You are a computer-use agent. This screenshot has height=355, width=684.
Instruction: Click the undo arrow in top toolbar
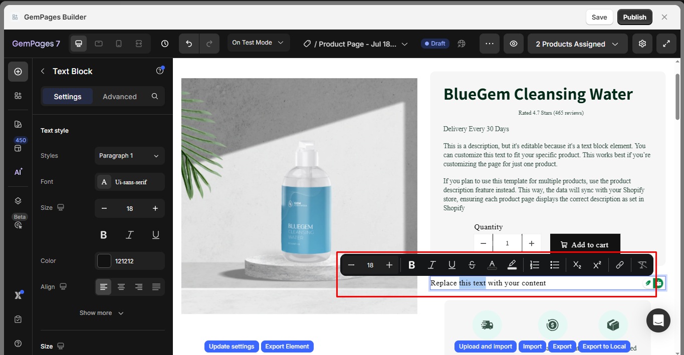[189, 44]
